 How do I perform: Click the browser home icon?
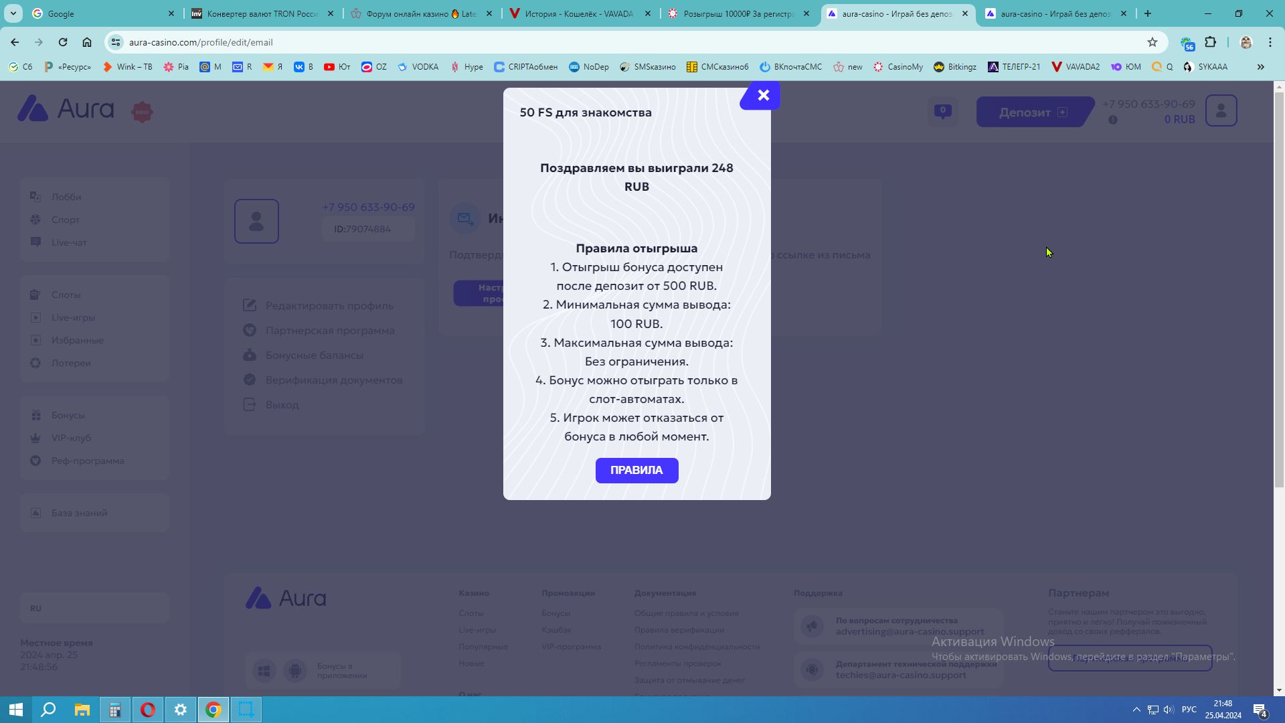(x=87, y=42)
